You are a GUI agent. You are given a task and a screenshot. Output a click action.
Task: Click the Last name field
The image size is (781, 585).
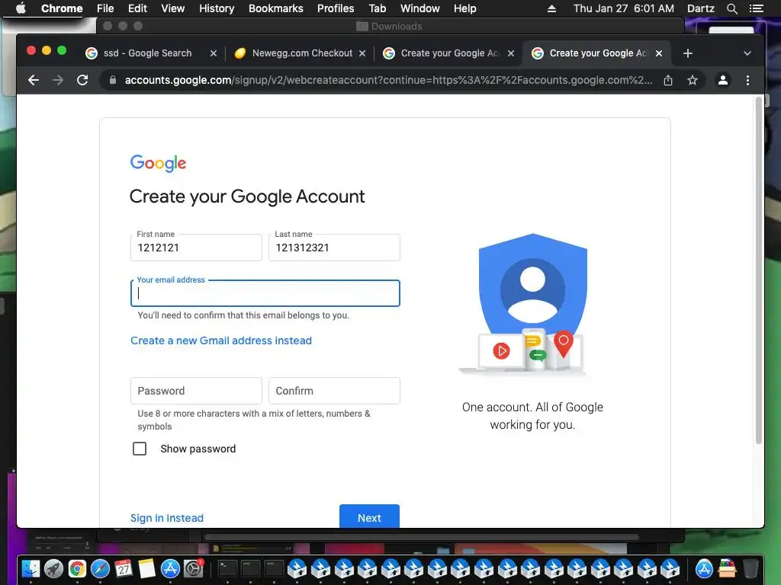334,248
